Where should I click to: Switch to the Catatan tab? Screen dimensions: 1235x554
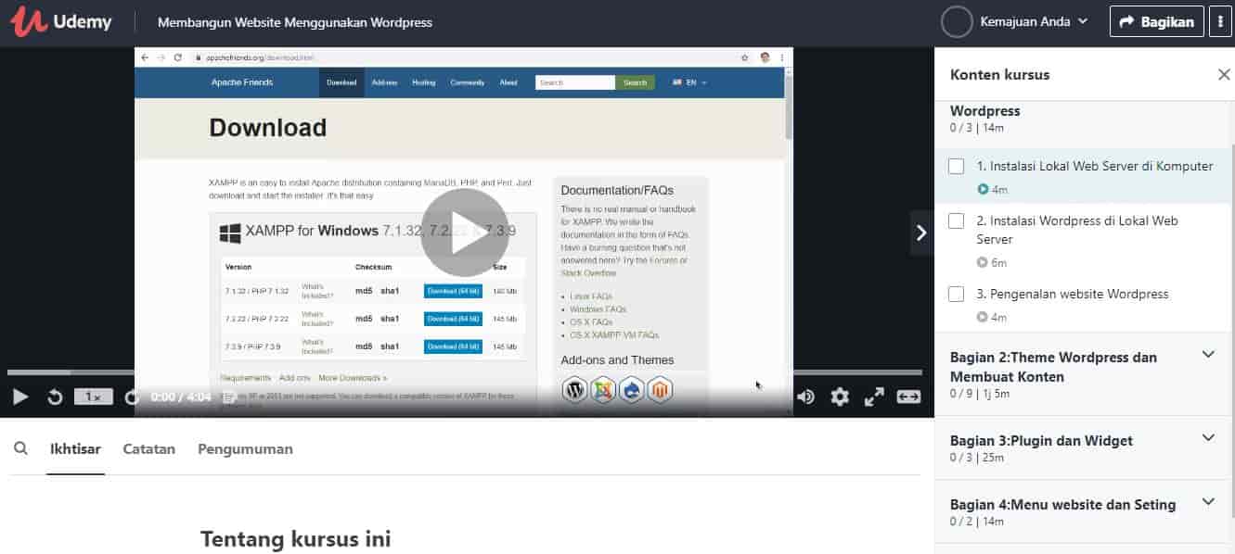149,449
